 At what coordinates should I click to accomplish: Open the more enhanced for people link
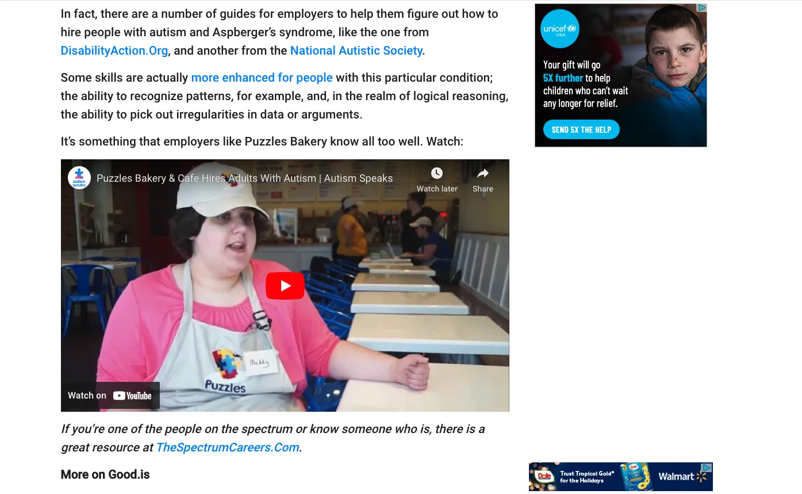[x=262, y=78]
